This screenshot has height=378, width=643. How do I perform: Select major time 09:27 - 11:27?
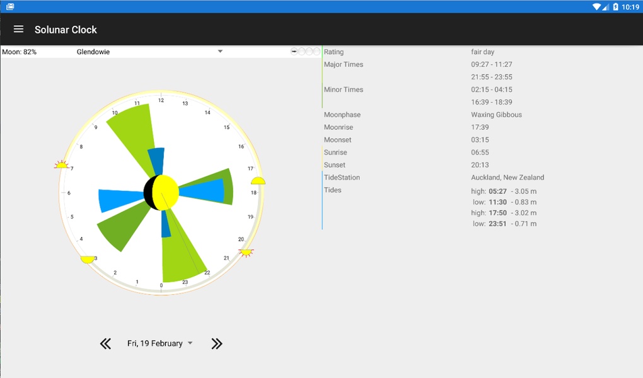(492, 64)
